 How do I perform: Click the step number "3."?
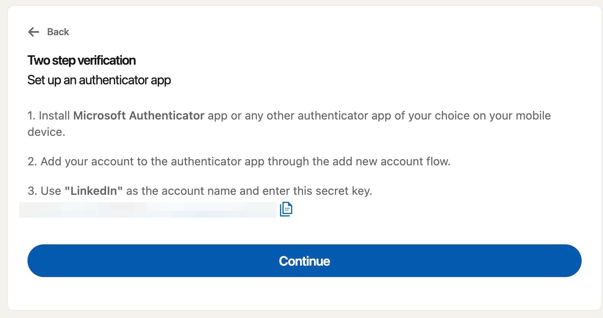tap(32, 191)
